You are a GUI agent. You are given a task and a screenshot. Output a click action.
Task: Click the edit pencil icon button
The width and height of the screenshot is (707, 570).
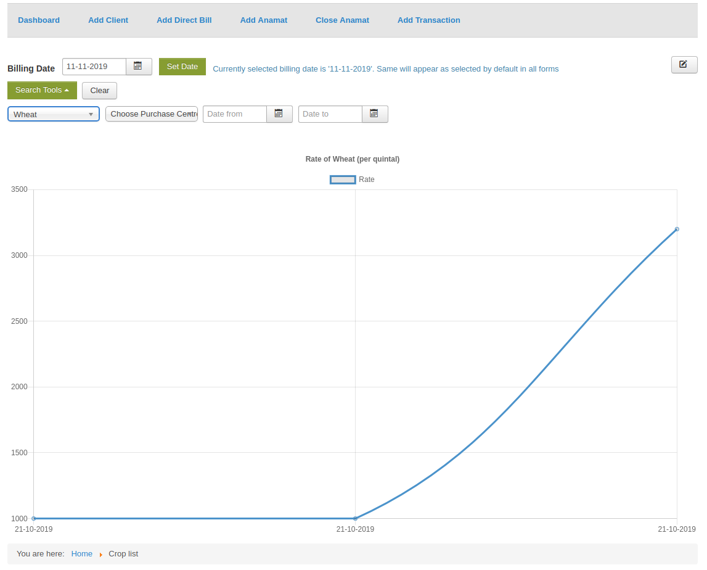tap(684, 65)
